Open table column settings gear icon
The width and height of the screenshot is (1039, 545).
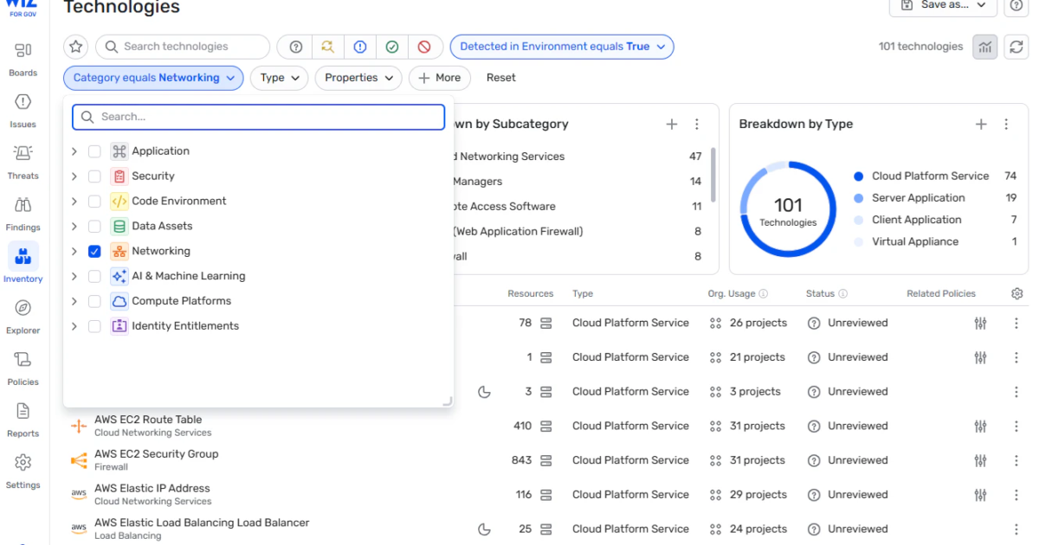pyautogui.click(x=1017, y=294)
